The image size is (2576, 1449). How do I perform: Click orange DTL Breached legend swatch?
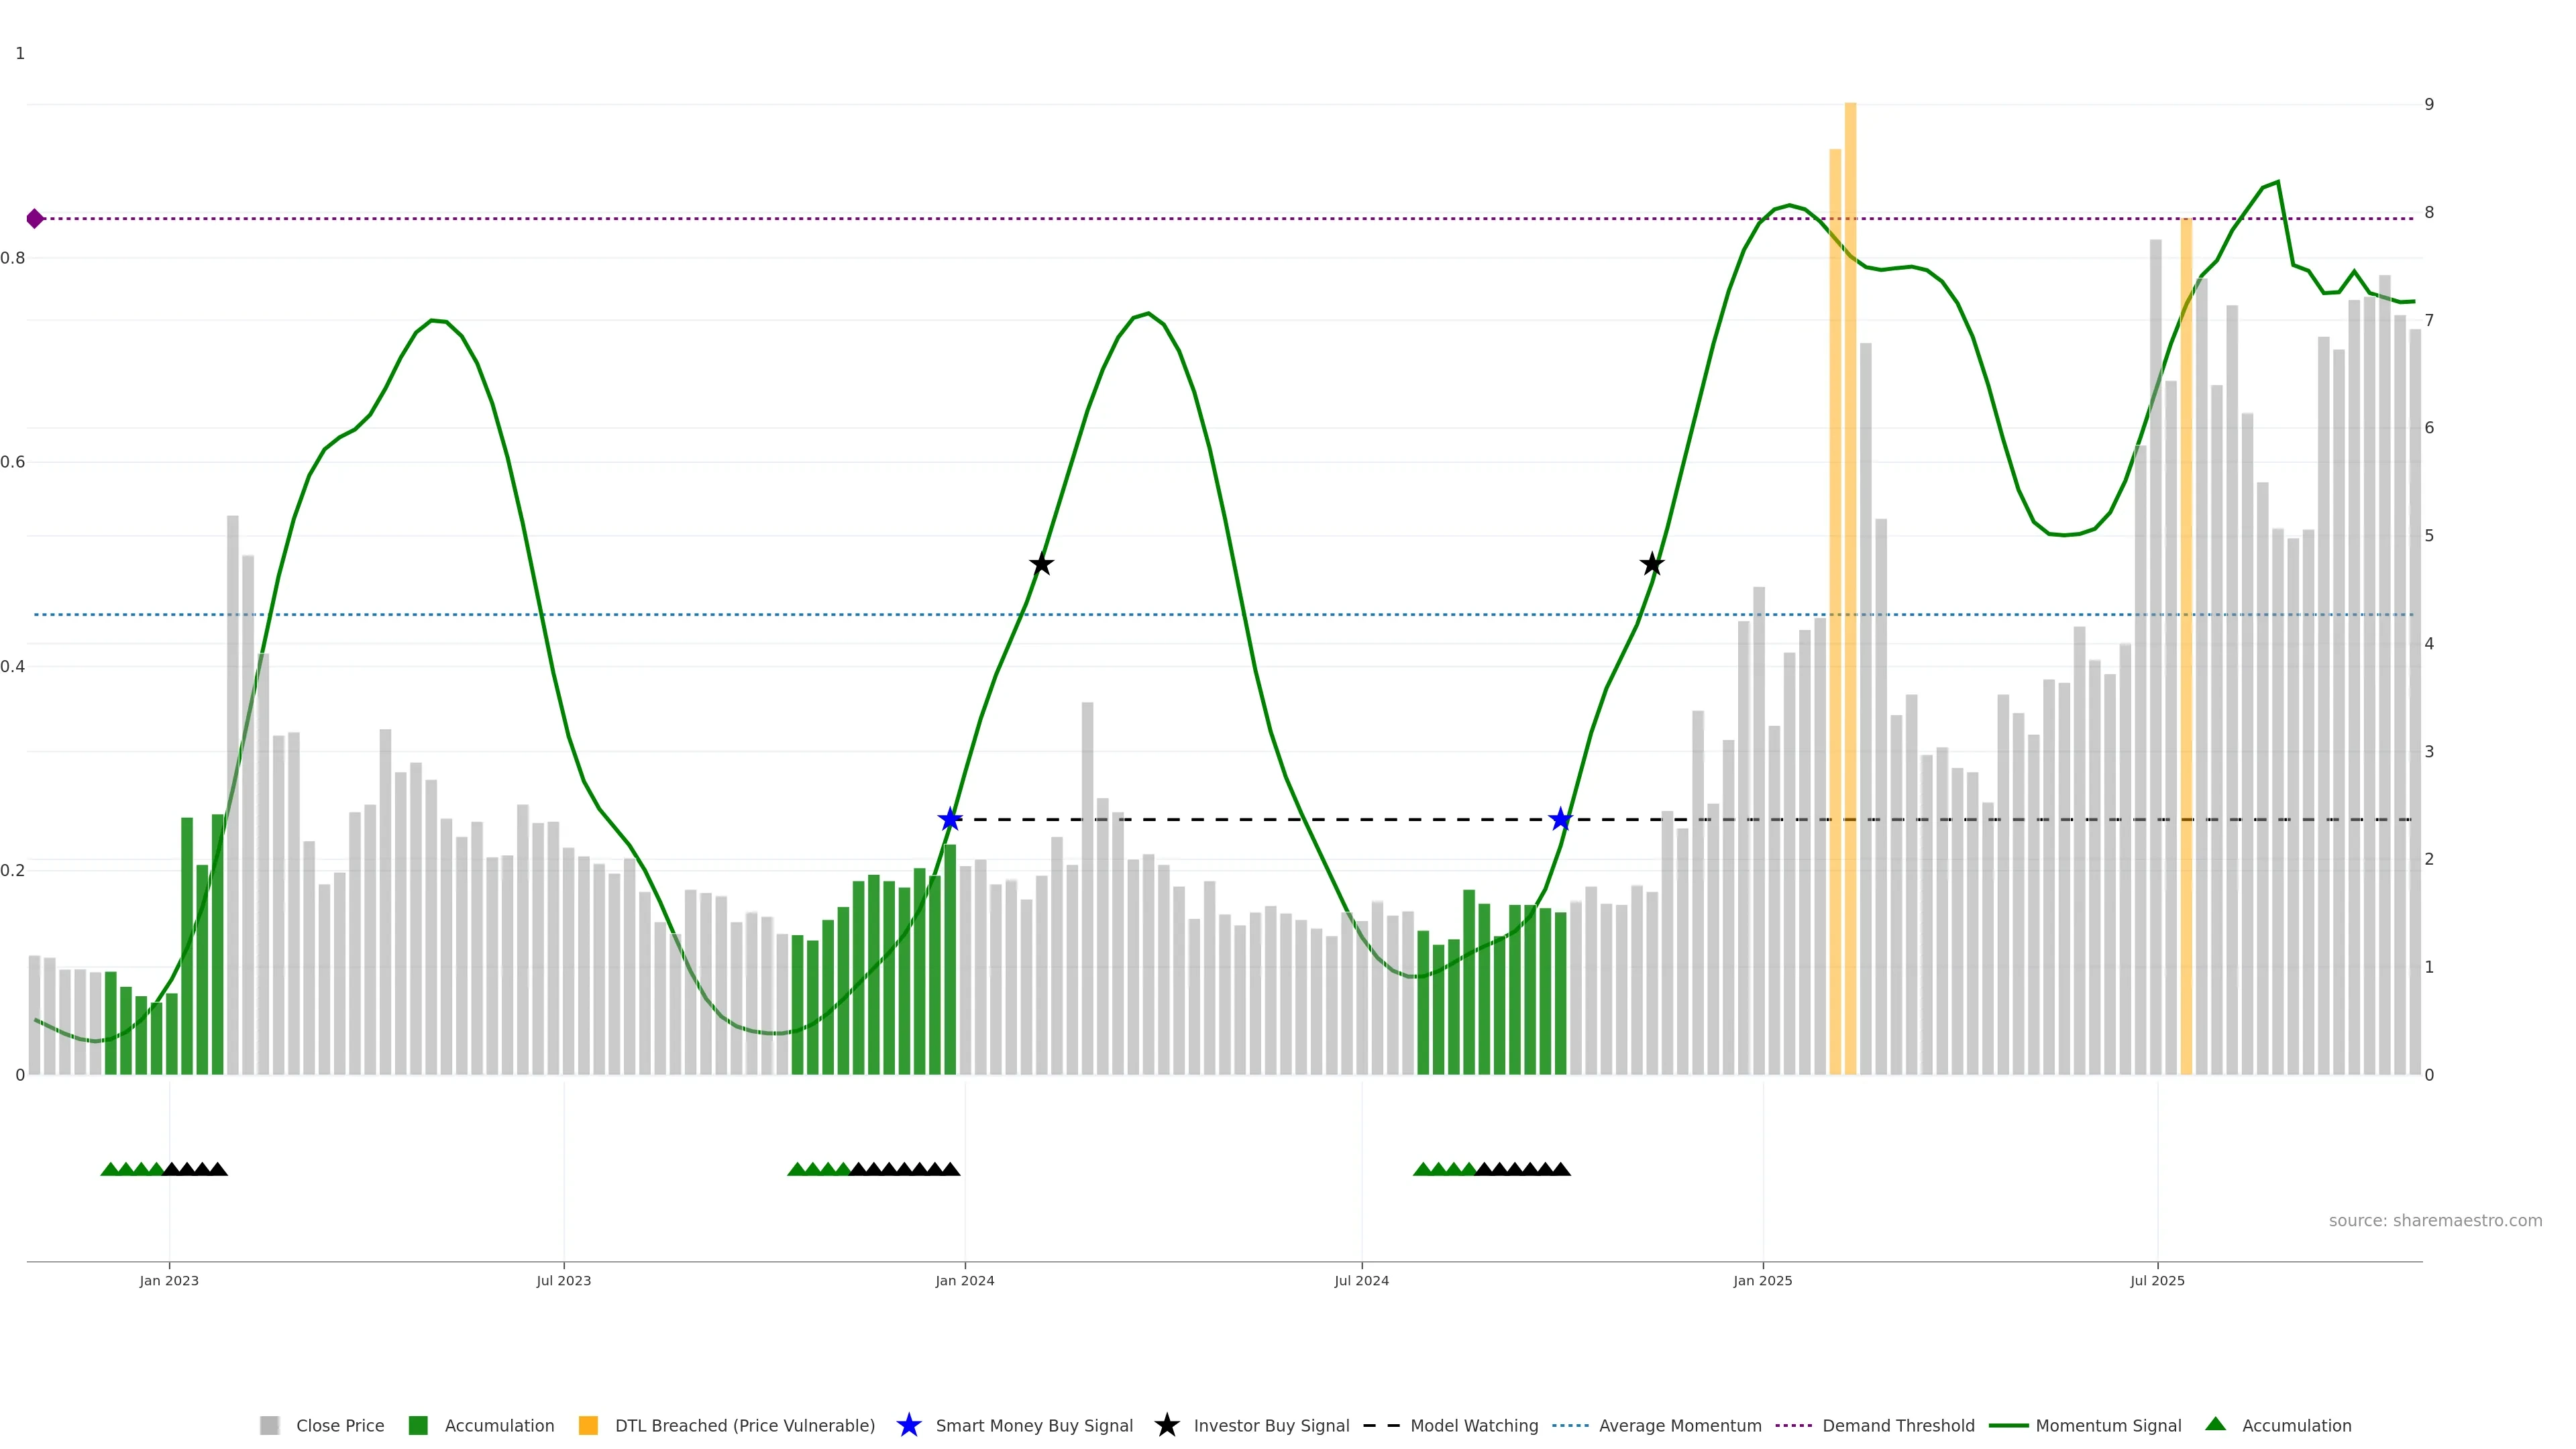(588, 1426)
